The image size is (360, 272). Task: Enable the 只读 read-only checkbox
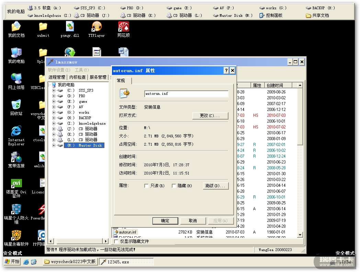tap(147, 186)
